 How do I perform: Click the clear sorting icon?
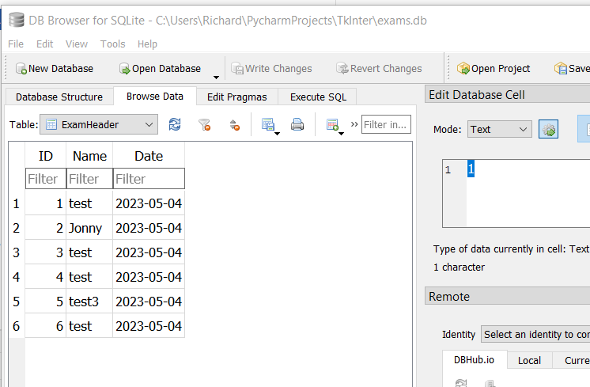pos(234,124)
